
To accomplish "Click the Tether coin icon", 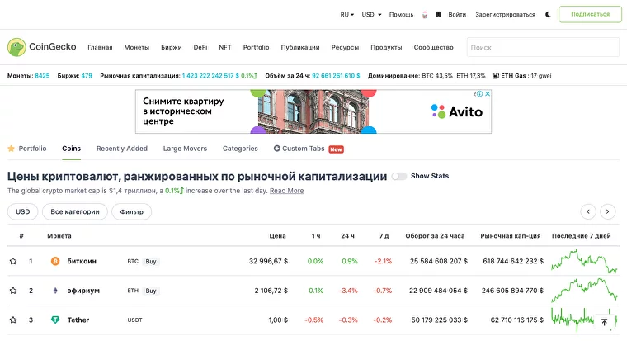I will (55, 320).
